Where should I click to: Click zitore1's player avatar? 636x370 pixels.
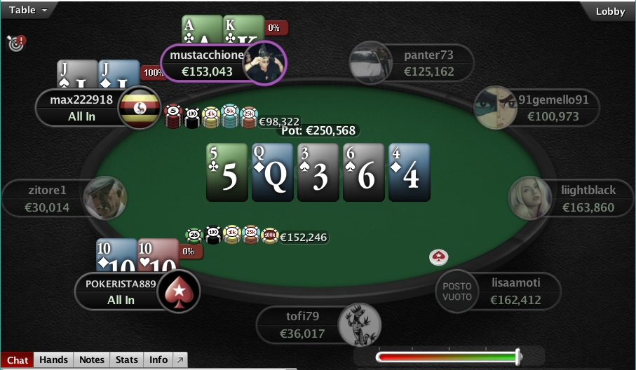[x=105, y=198]
